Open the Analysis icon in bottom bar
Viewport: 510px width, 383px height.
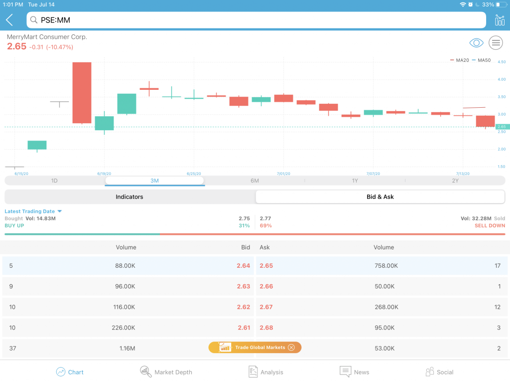click(253, 372)
